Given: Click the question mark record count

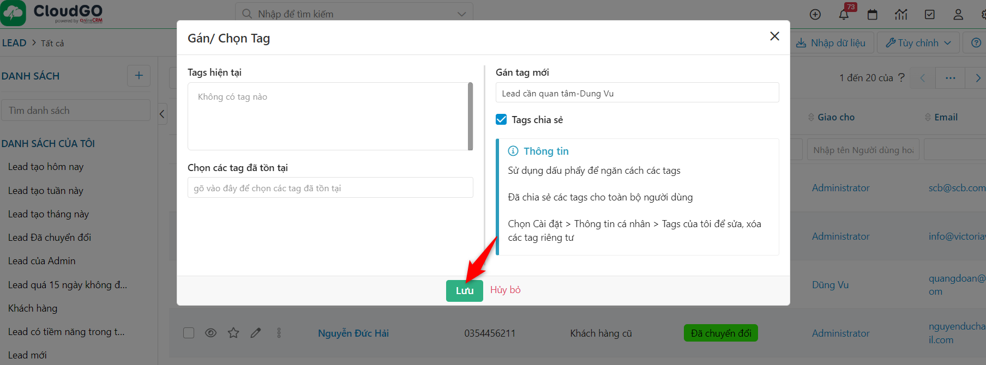Looking at the screenshot, I should coord(901,77).
